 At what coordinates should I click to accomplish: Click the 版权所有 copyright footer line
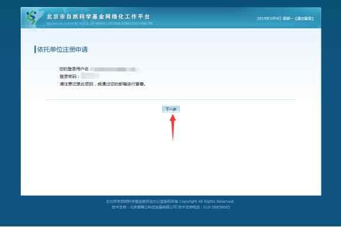(170, 202)
